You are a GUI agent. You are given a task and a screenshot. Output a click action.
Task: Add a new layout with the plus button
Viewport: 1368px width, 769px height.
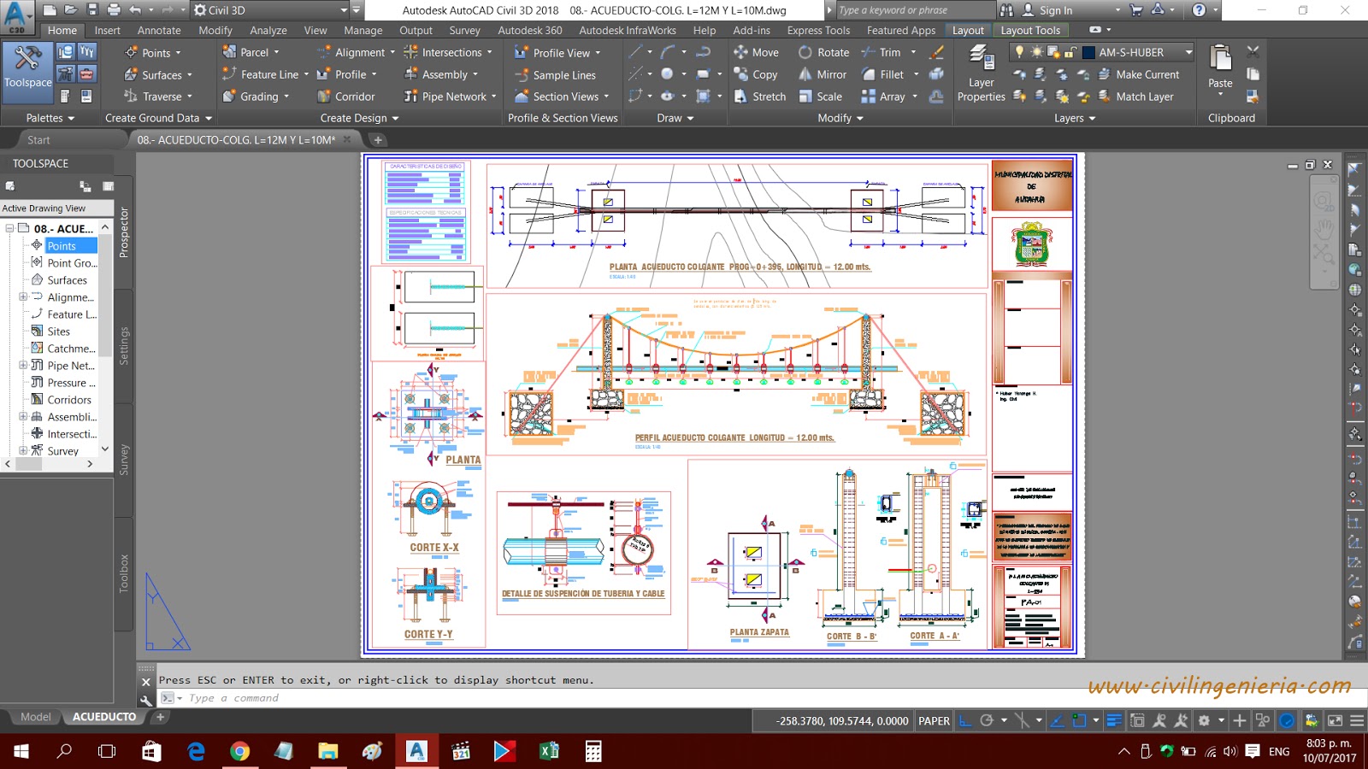pyautogui.click(x=160, y=717)
